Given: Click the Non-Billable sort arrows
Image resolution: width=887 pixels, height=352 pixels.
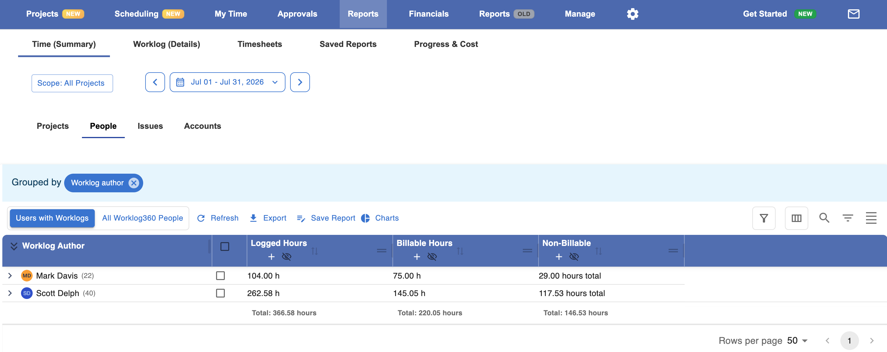Looking at the screenshot, I should 598,251.
